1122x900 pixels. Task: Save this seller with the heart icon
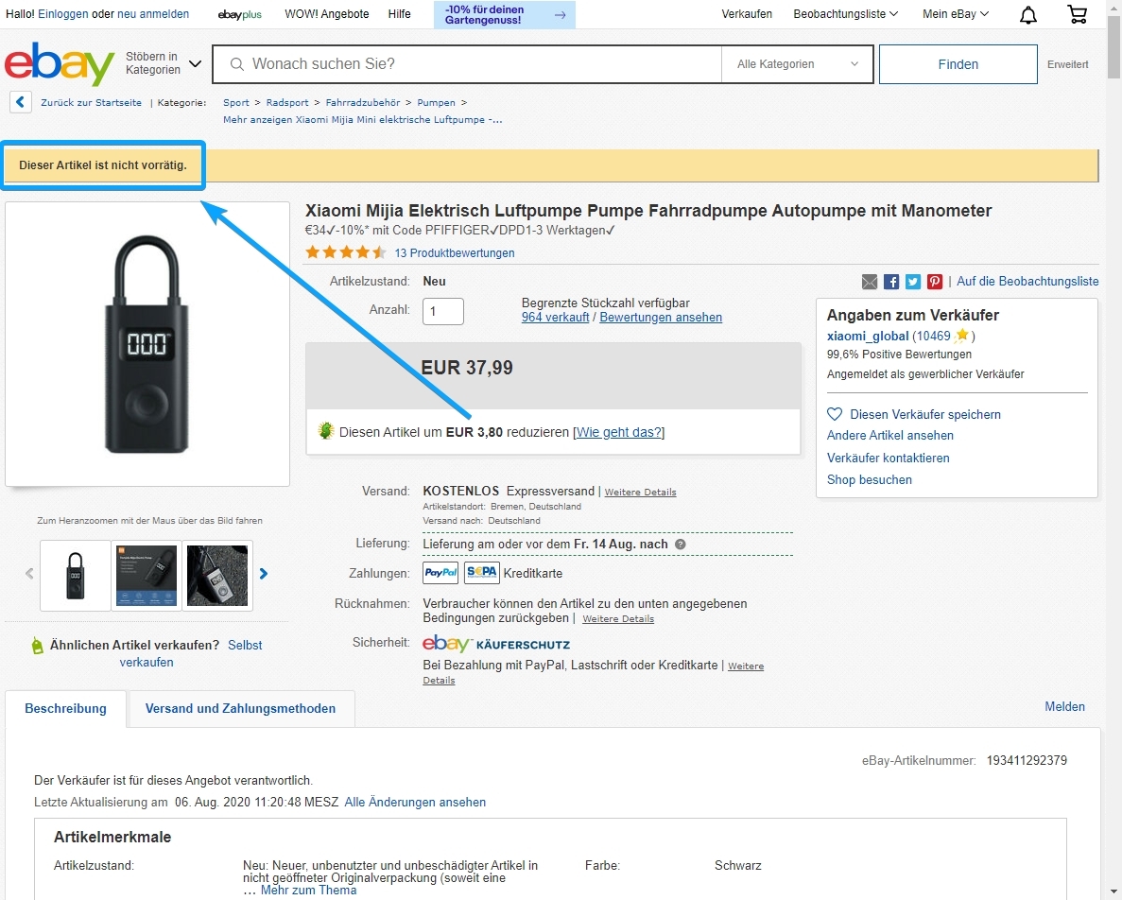(x=835, y=414)
